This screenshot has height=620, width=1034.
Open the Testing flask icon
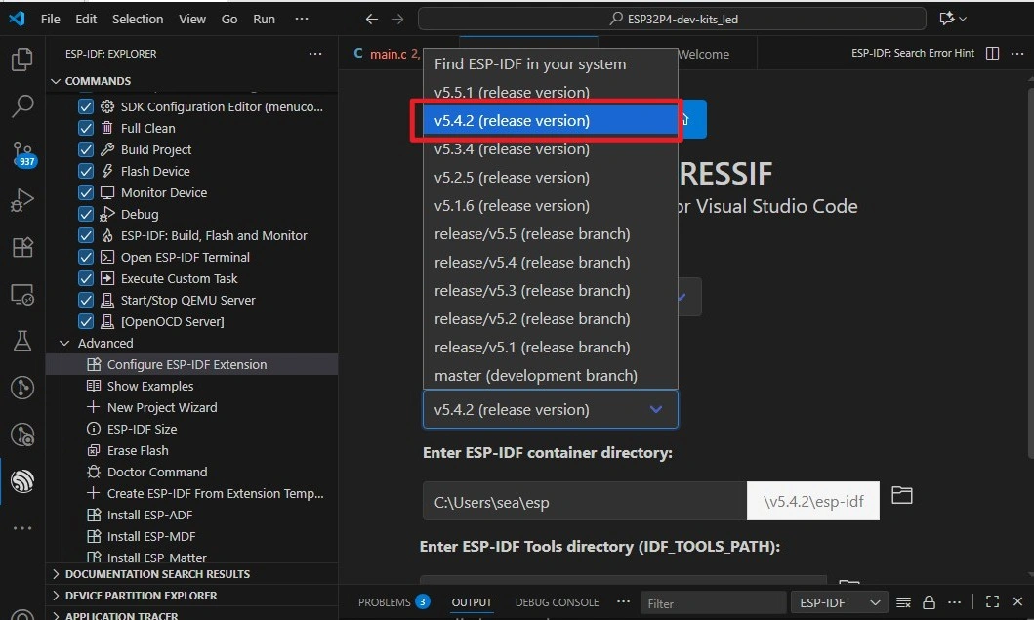point(21,341)
